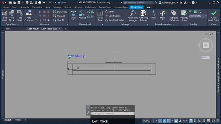Open the Dimensional panel dialog launcher arrow
221x124 pixels.
click(x=102, y=24)
